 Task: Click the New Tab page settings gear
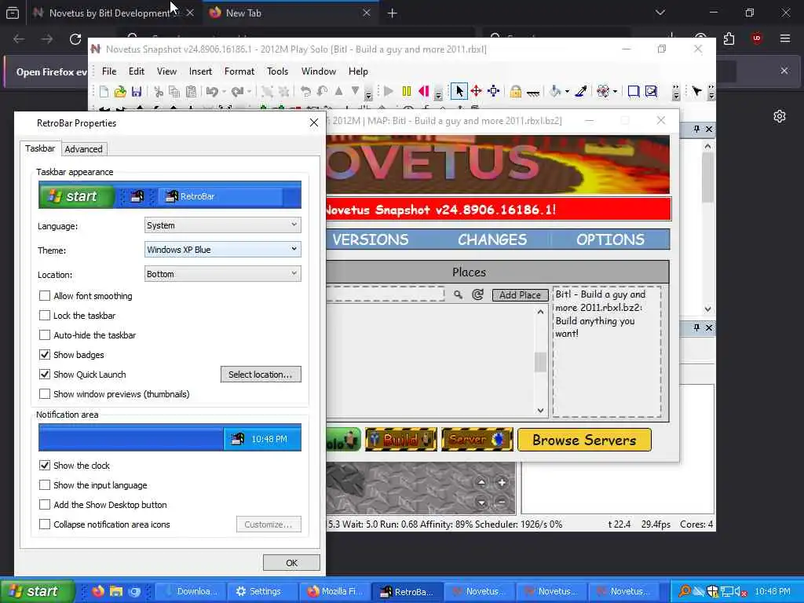(x=780, y=116)
